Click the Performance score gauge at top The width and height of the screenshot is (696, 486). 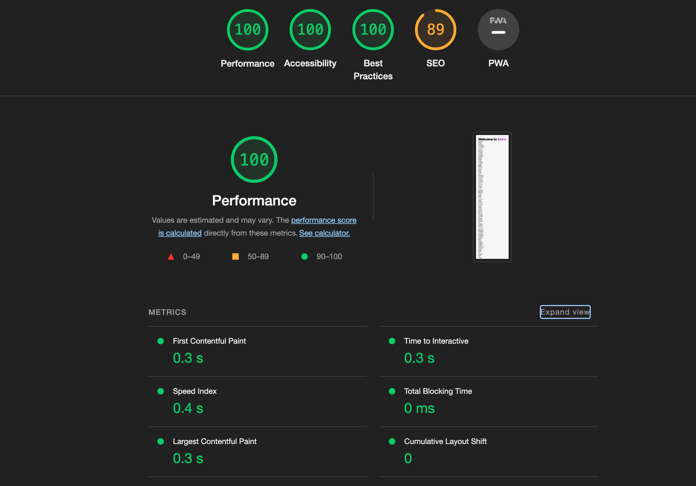247,30
